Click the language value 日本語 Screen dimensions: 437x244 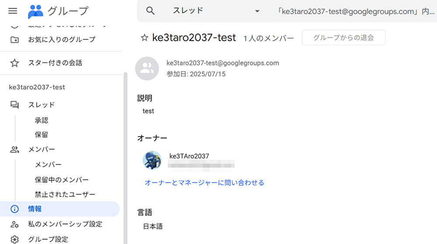(x=153, y=227)
